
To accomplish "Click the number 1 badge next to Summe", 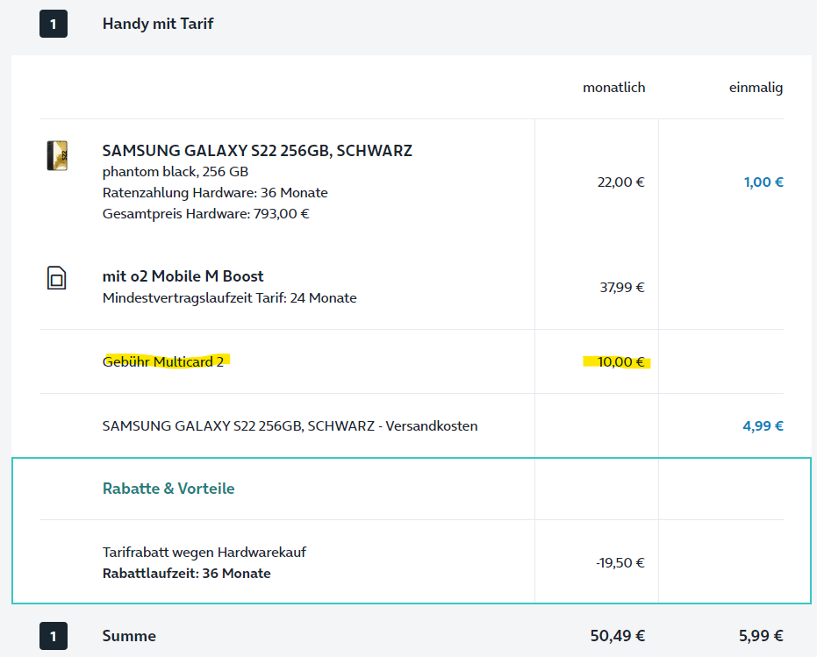I will tap(54, 636).
